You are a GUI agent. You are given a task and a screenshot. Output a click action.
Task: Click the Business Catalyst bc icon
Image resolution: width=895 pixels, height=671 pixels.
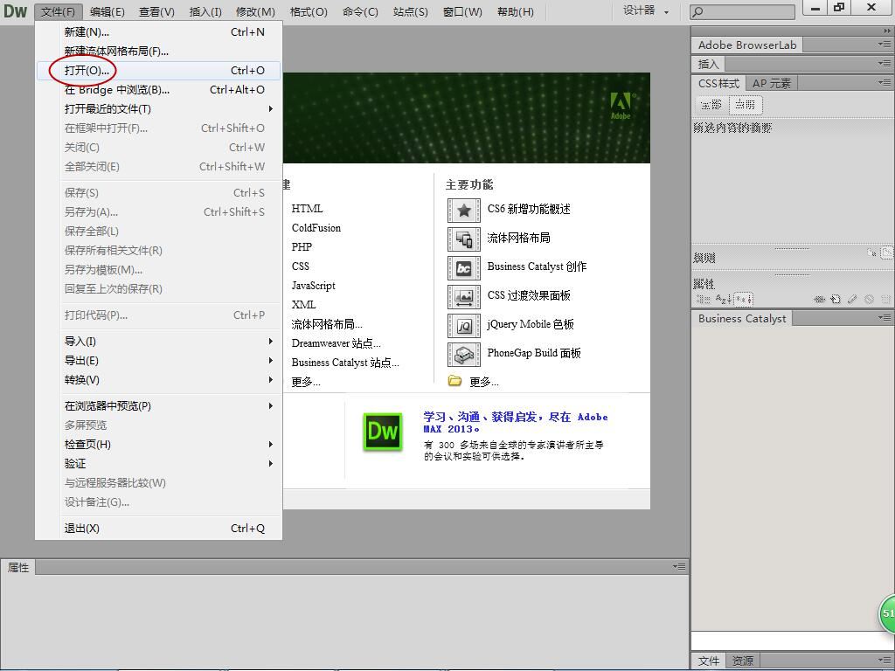[464, 267]
